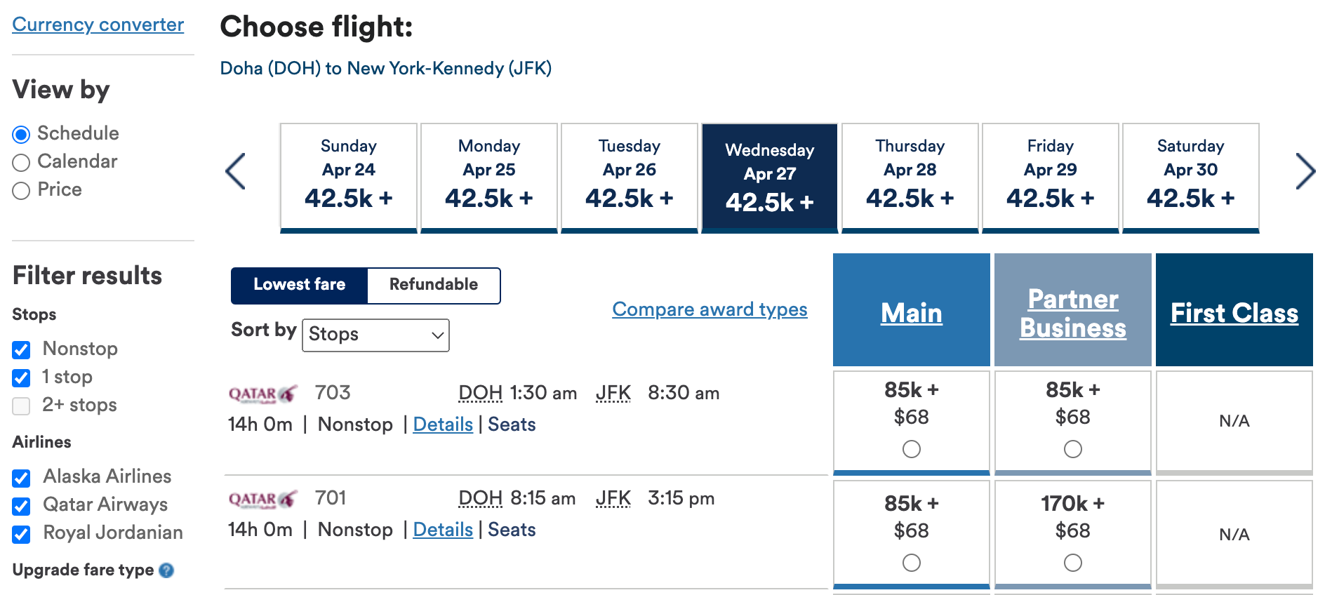The image size is (1325, 595).
Task: Open the Upgrade fare type help icon
Action: (167, 570)
